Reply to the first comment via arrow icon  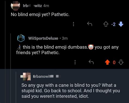[x=90, y=24]
